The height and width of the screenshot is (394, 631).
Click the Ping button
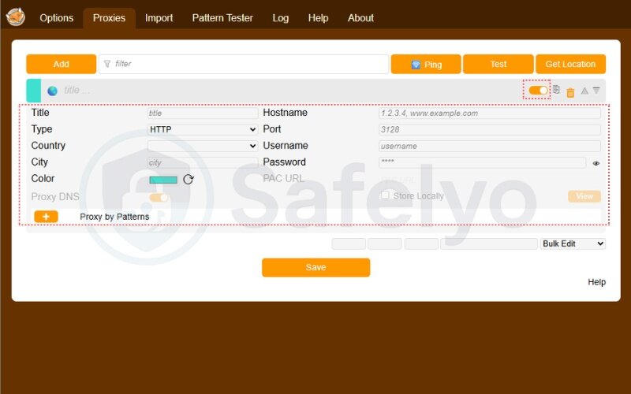[x=426, y=65]
